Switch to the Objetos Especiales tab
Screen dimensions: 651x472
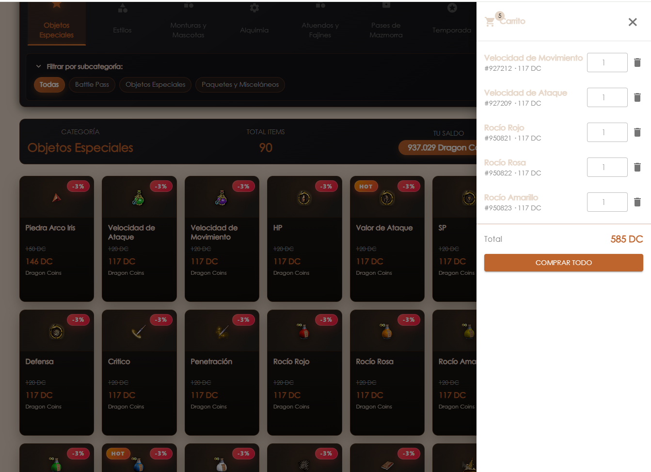tap(57, 30)
